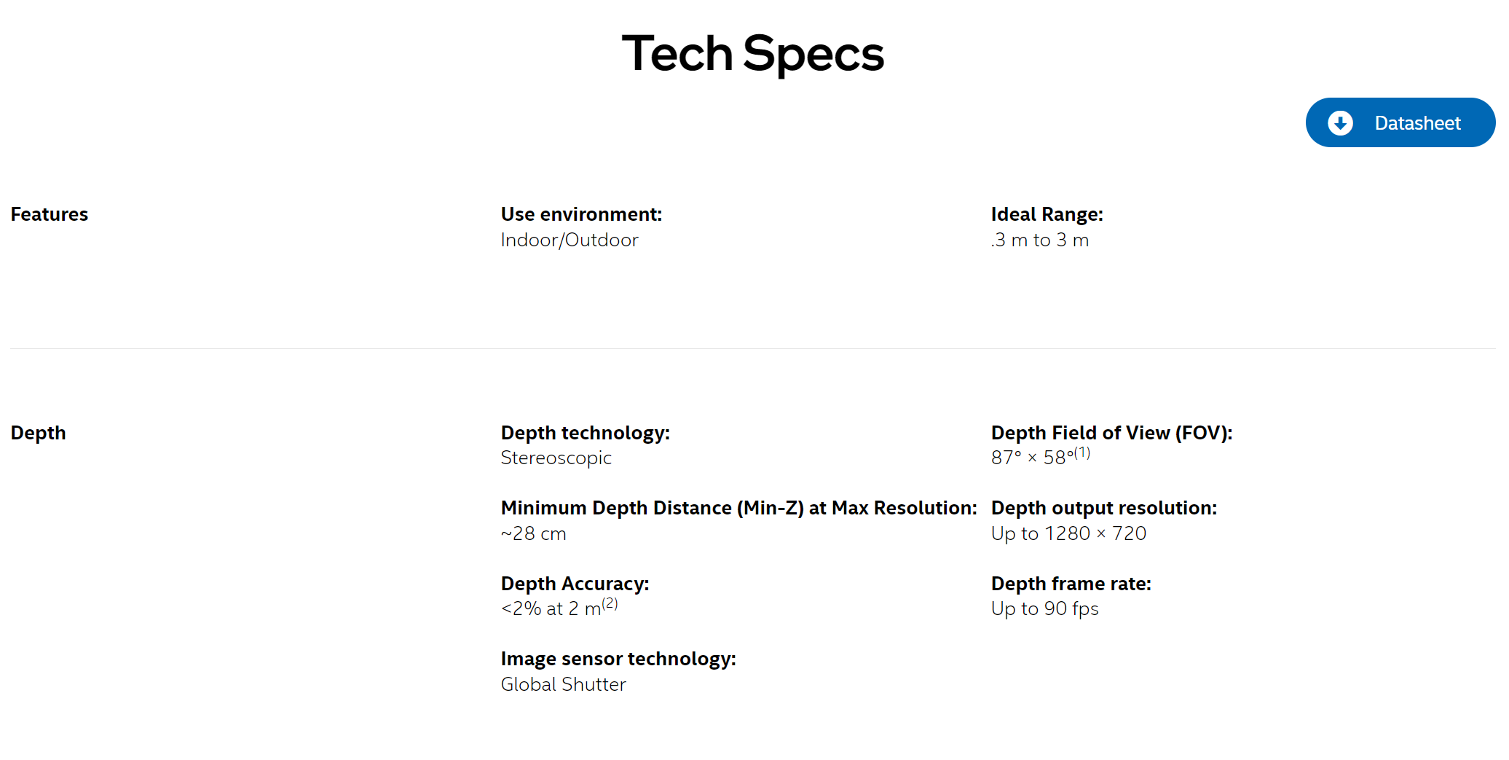
Task: Click the download arrow icon on Datasheet button
Action: [x=1340, y=123]
